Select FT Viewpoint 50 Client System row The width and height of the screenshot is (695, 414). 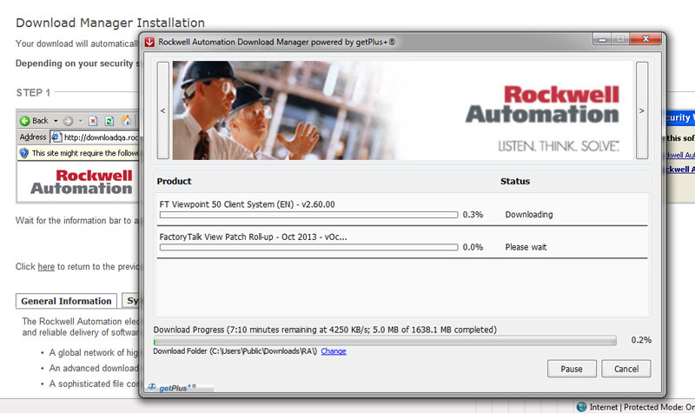402,210
